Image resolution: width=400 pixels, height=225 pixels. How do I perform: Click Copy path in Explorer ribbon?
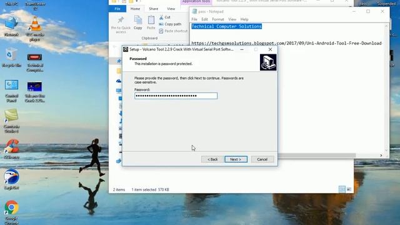(x=170, y=24)
